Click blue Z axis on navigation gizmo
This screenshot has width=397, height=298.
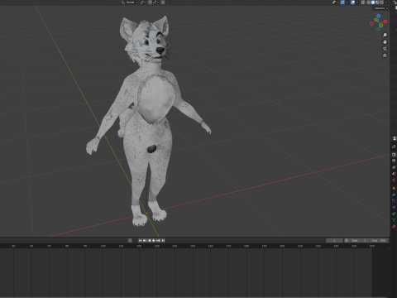click(379, 17)
